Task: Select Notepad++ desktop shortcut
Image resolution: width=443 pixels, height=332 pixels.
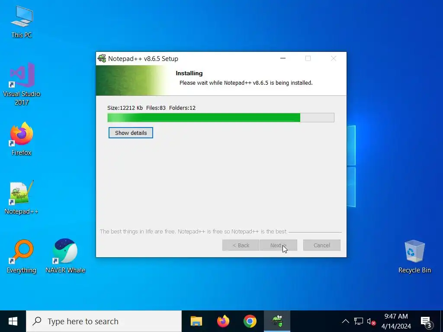Action: point(22,198)
